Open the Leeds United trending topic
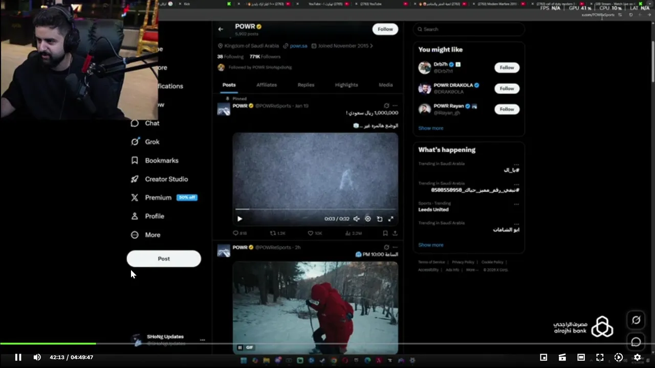 click(x=433, y=210)
